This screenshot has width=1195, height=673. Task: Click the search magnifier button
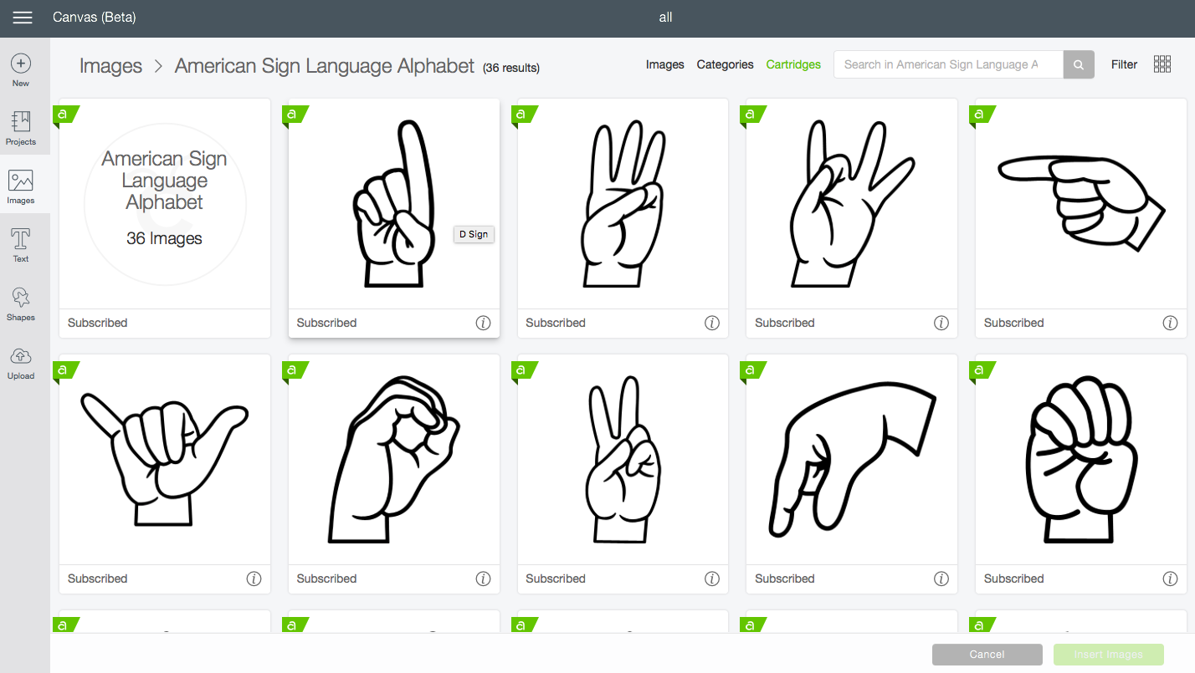1078,64
